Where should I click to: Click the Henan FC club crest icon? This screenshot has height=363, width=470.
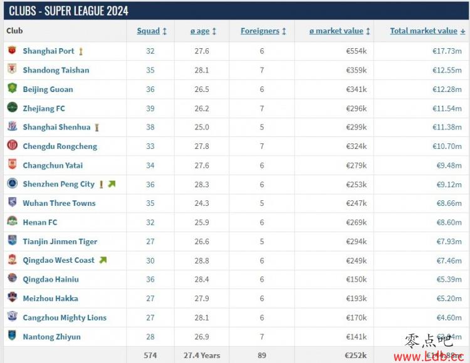point(12,222)
